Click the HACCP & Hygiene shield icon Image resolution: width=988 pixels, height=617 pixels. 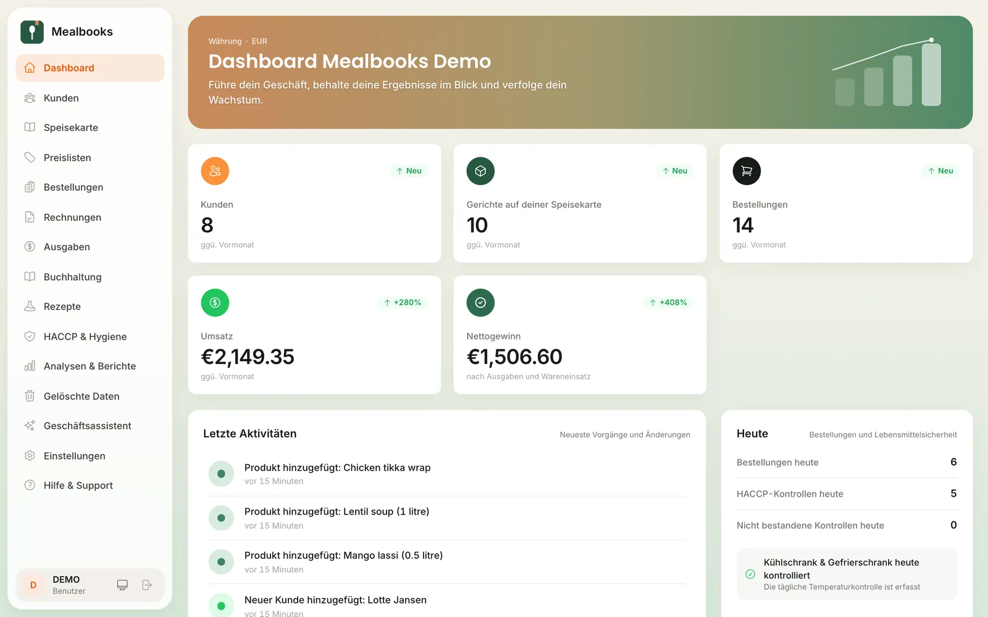(30, 336)
